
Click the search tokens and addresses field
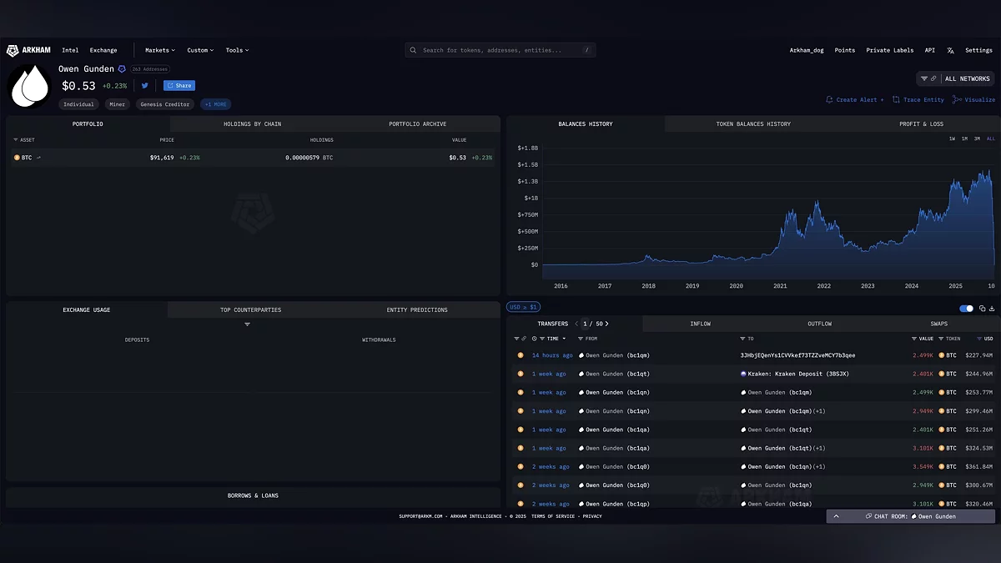500,50
